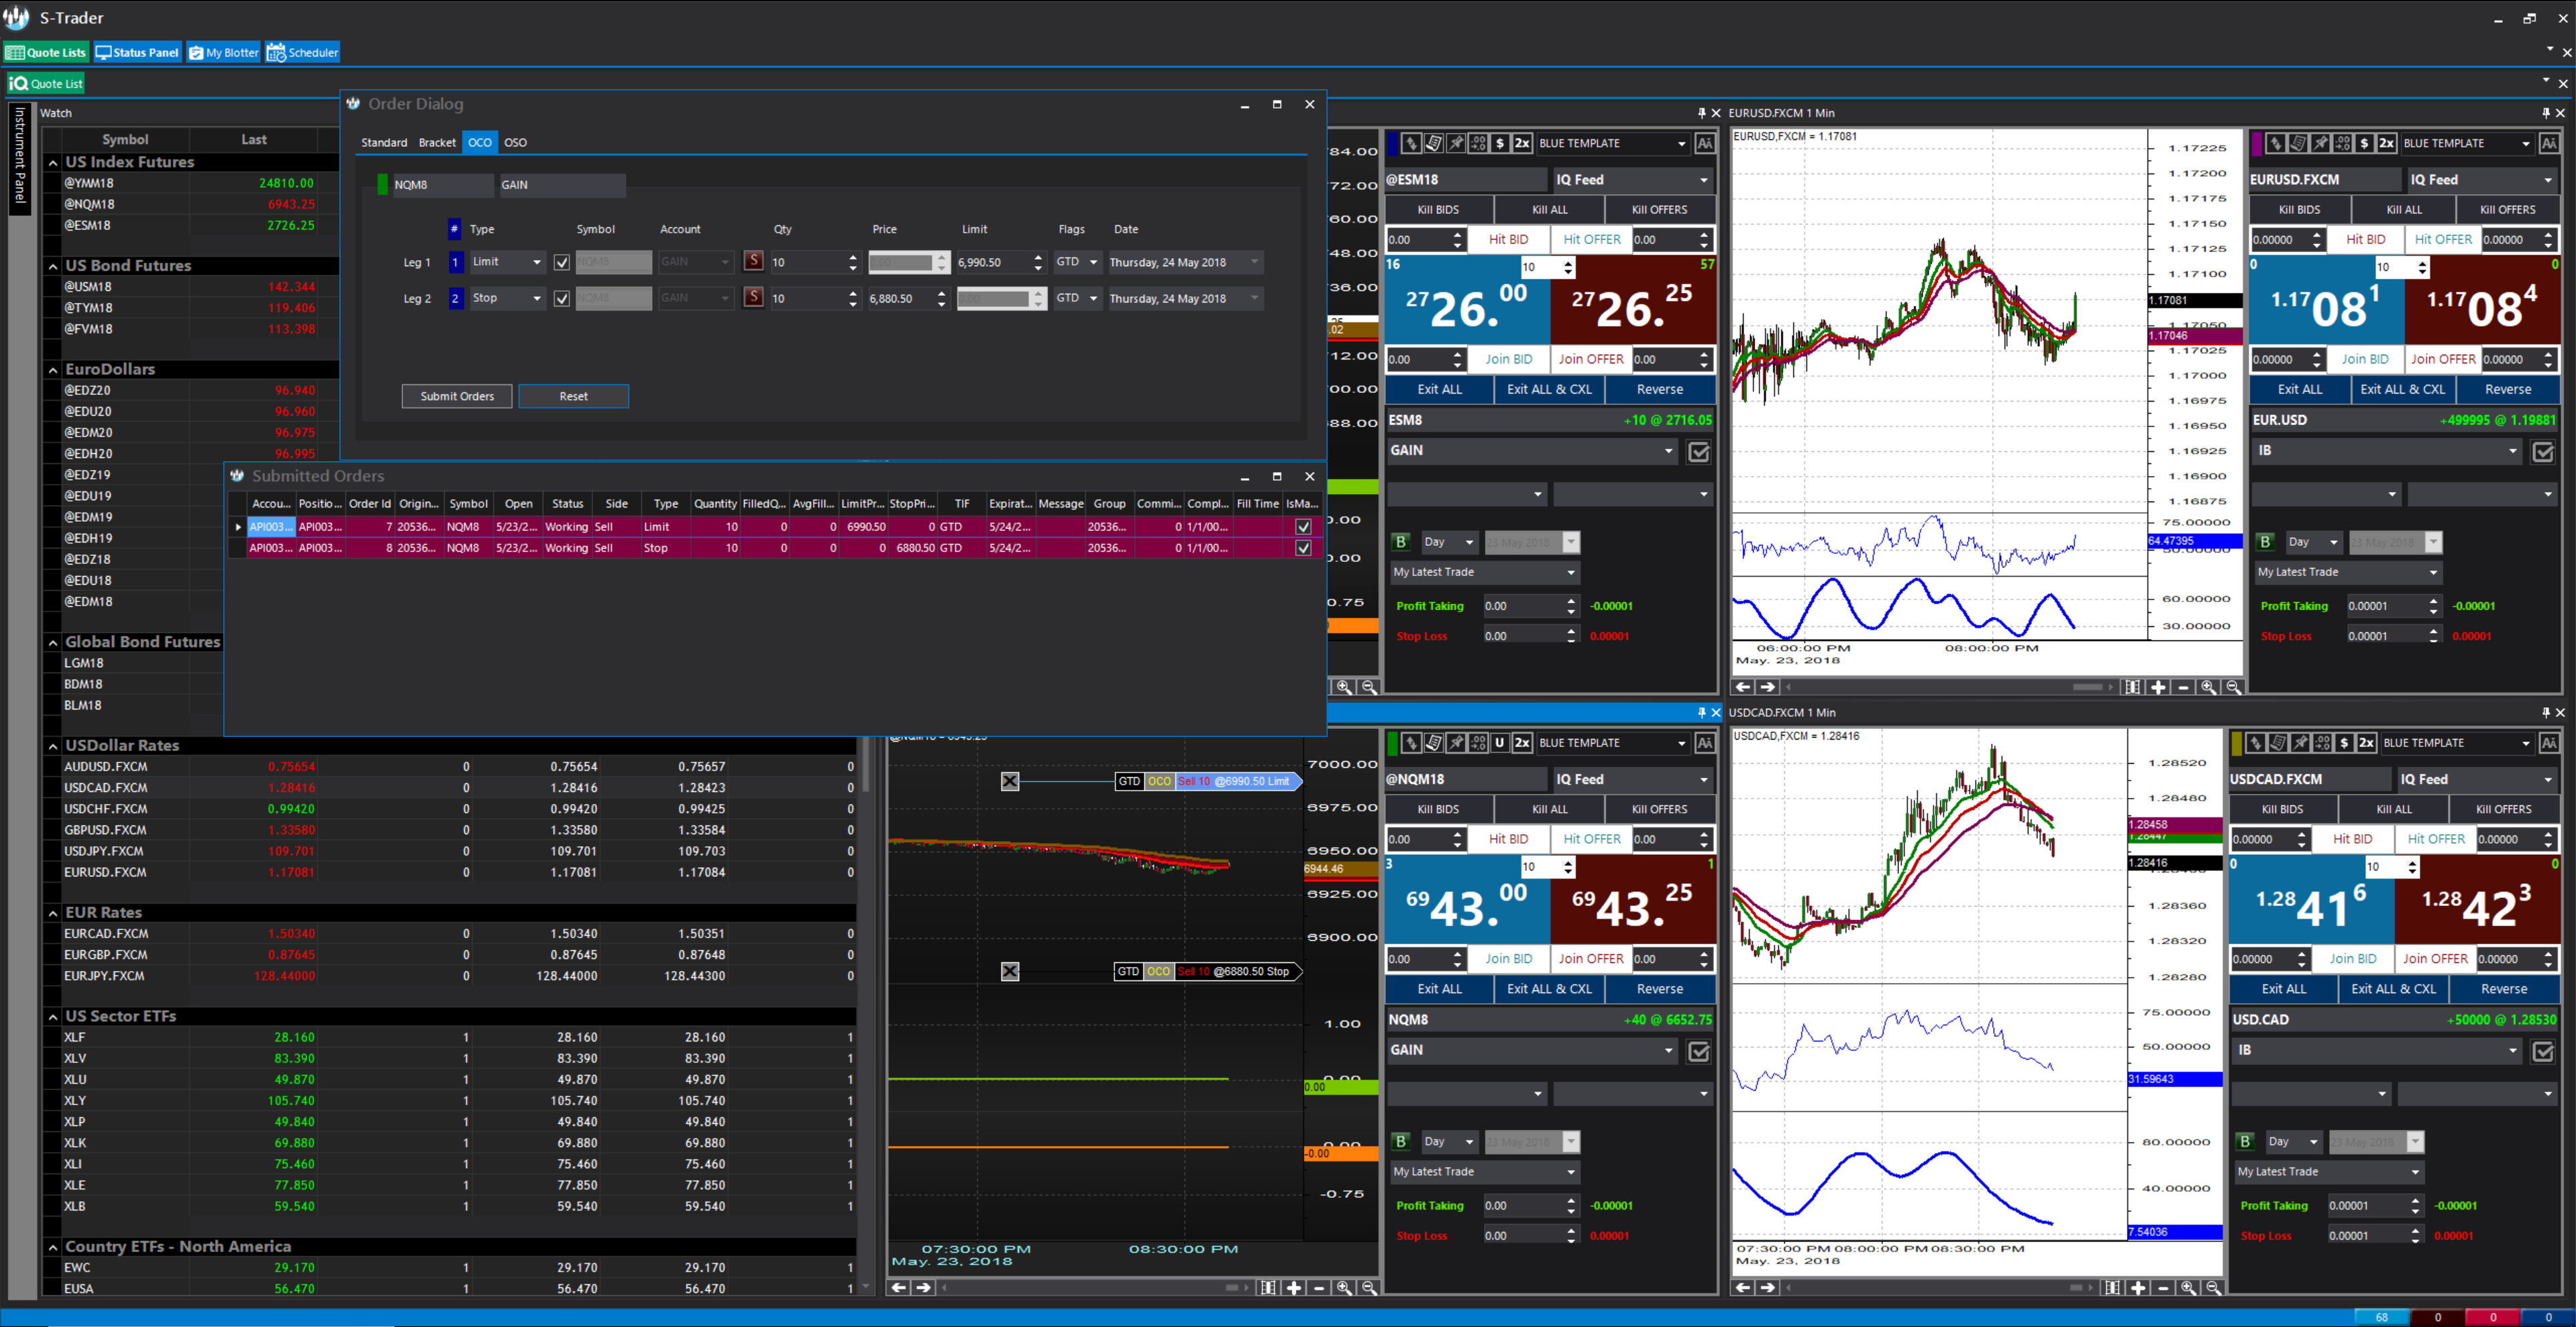
Task: Toggle Leg 2 side S button in Order Dialog
Action: tap(754, 298)
